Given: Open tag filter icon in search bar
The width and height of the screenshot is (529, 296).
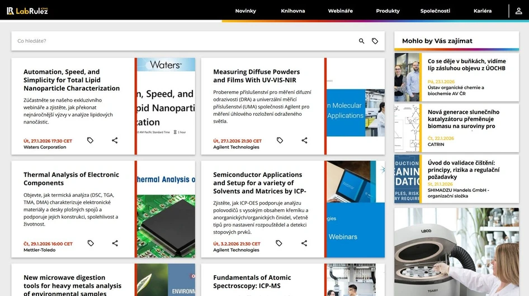Looking at the screenshot, I should tap(375, 41).
